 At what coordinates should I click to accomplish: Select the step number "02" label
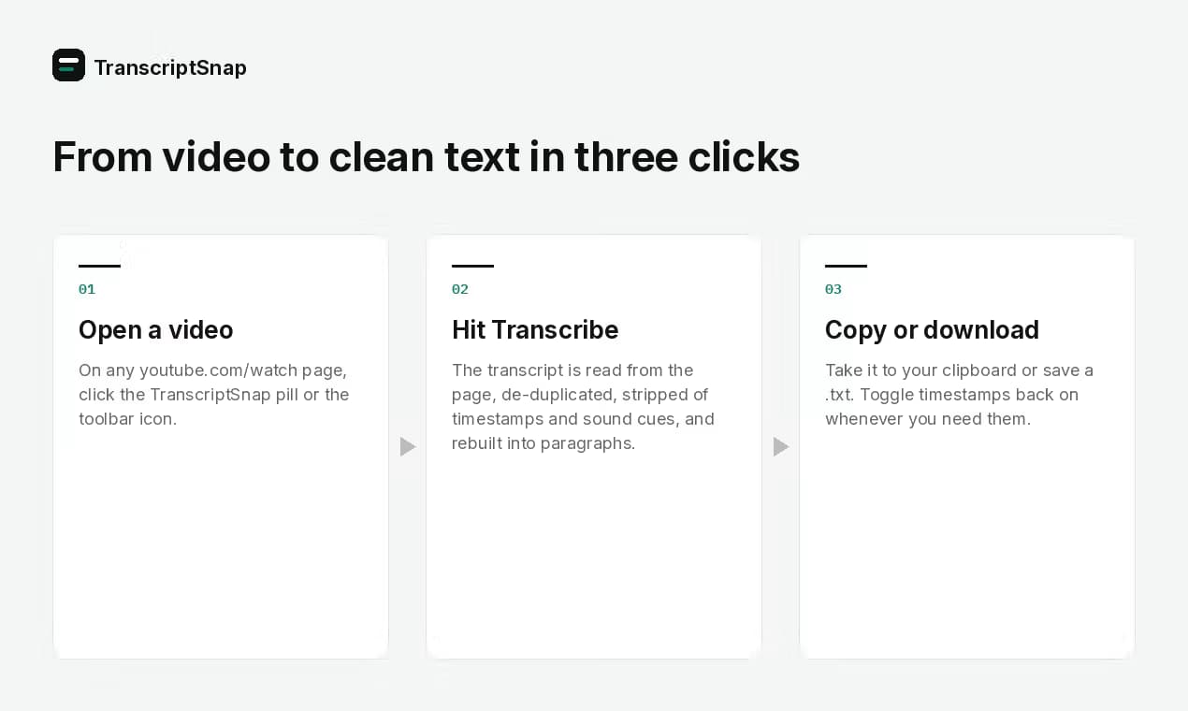[460, 289]
